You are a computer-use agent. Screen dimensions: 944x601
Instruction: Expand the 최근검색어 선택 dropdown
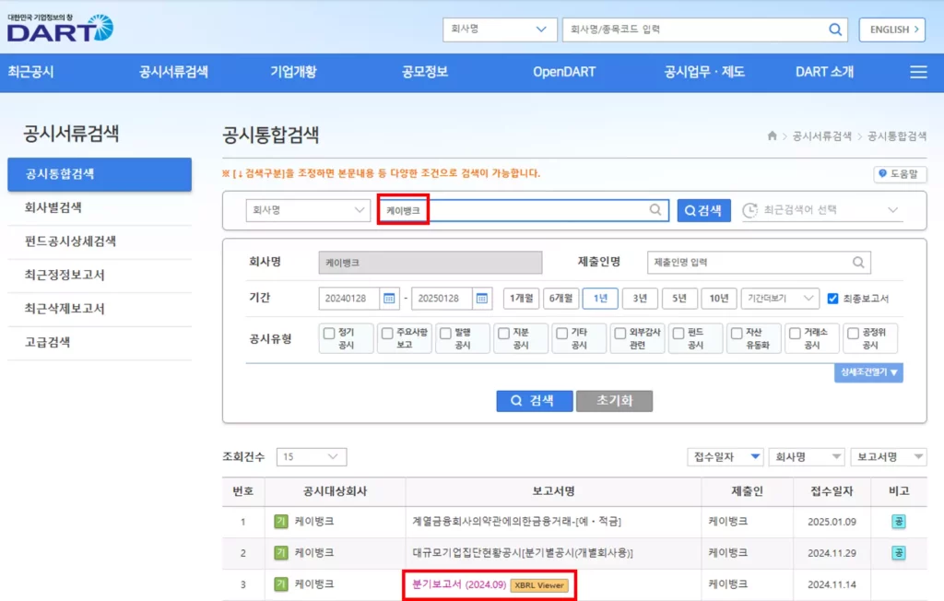822,210
